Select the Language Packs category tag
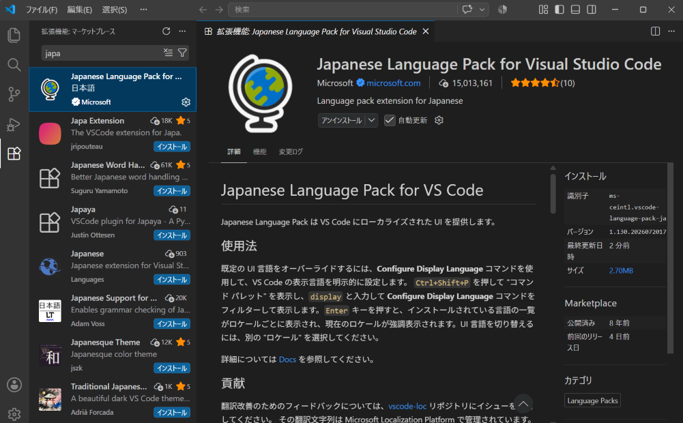Image resolution: width=683 pixels, height=423 pixels. click(592, 400)
